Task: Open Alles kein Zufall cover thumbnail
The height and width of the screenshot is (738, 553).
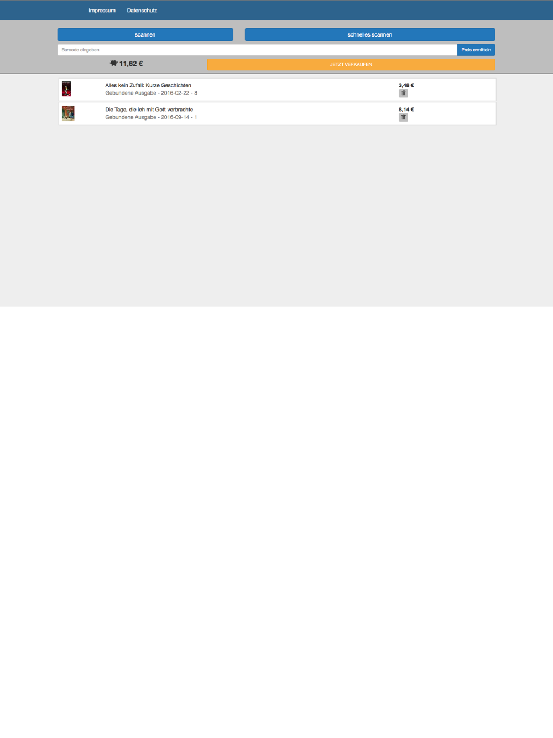Action: pos(66,89)
